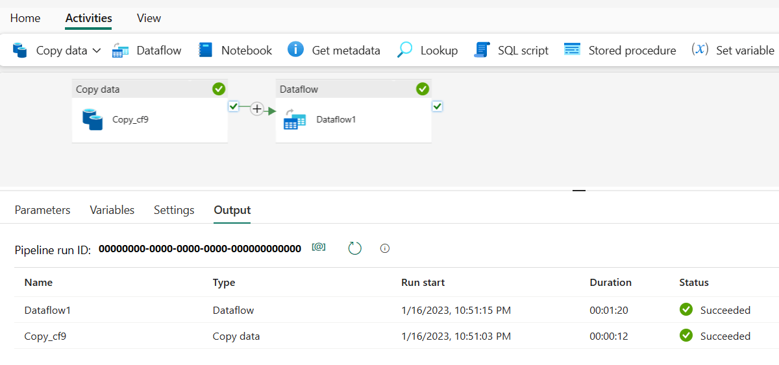Click the Copy_cf9 label on canvas
Viewport: 779px width, 365px height.
tap(130, 119)
